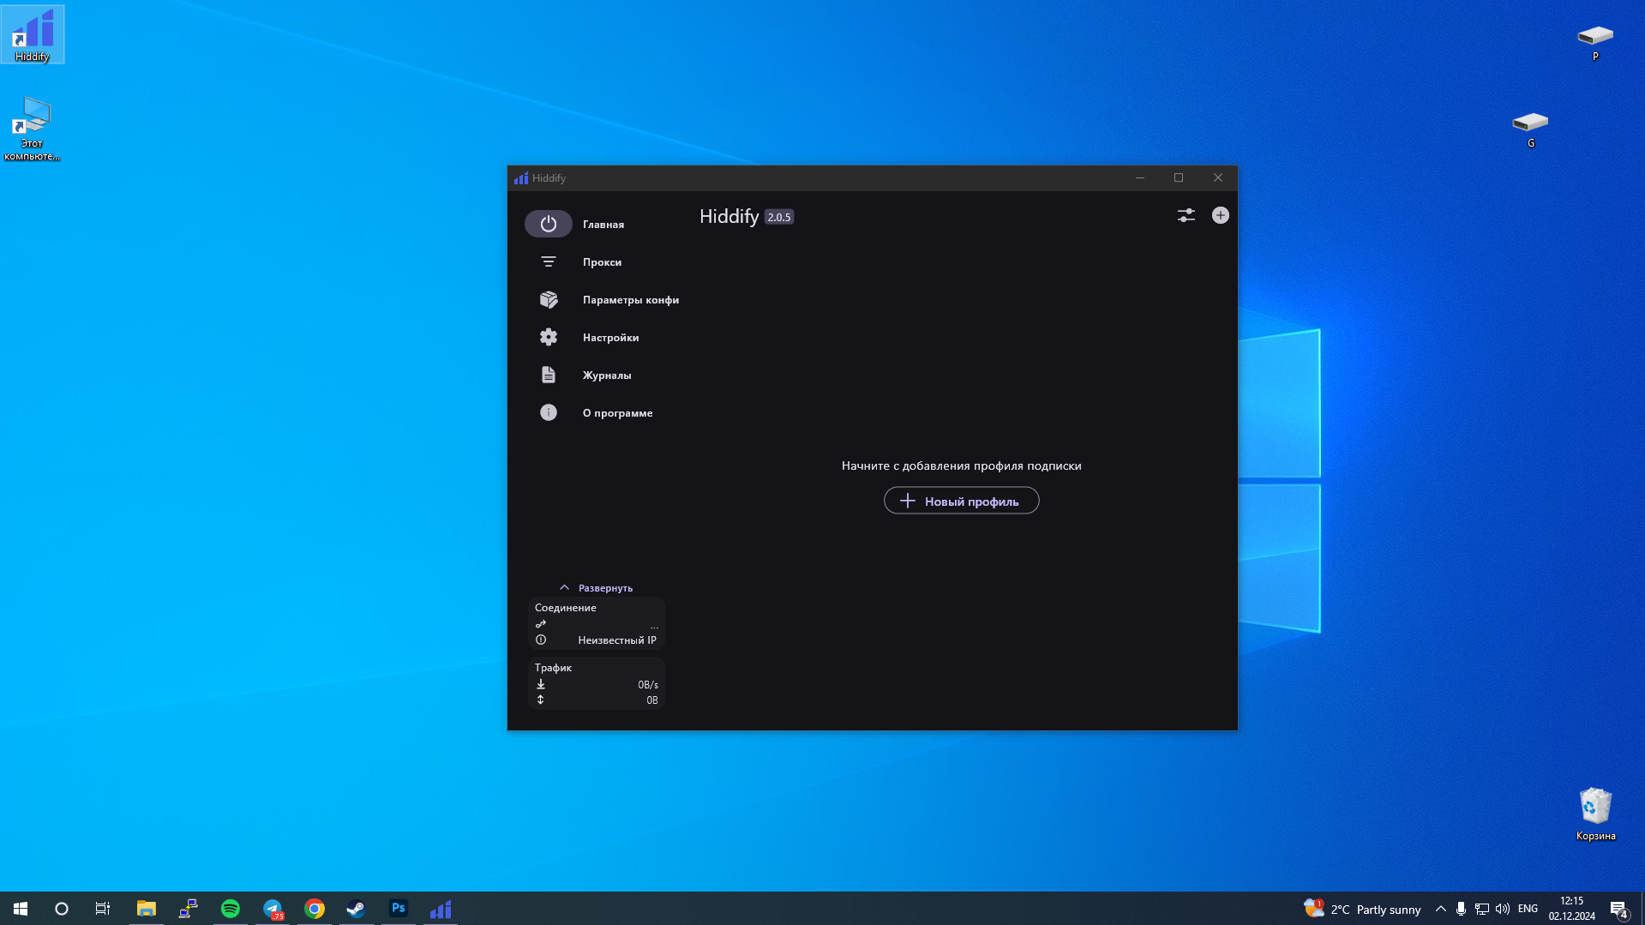Select the Главная home power icon
The width and height of the screenshot is (1645, 925).
click(549, 224)
